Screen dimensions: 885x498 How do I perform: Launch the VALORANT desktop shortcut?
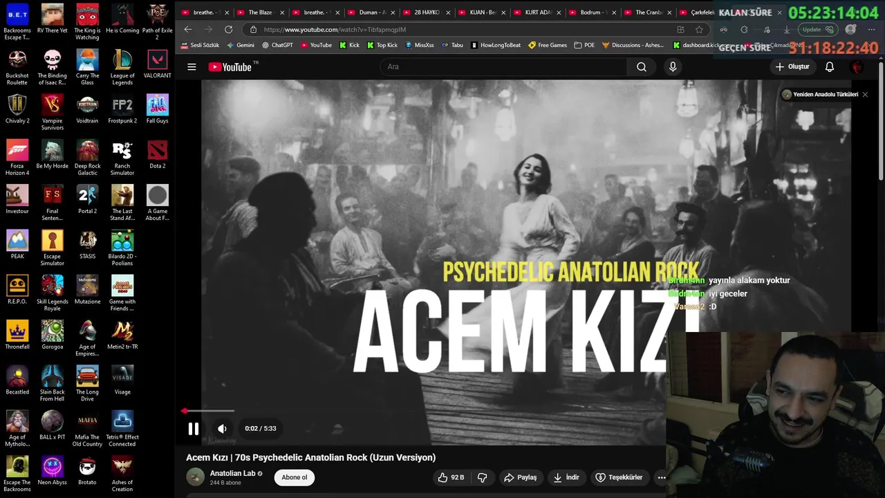coord(158,64)
